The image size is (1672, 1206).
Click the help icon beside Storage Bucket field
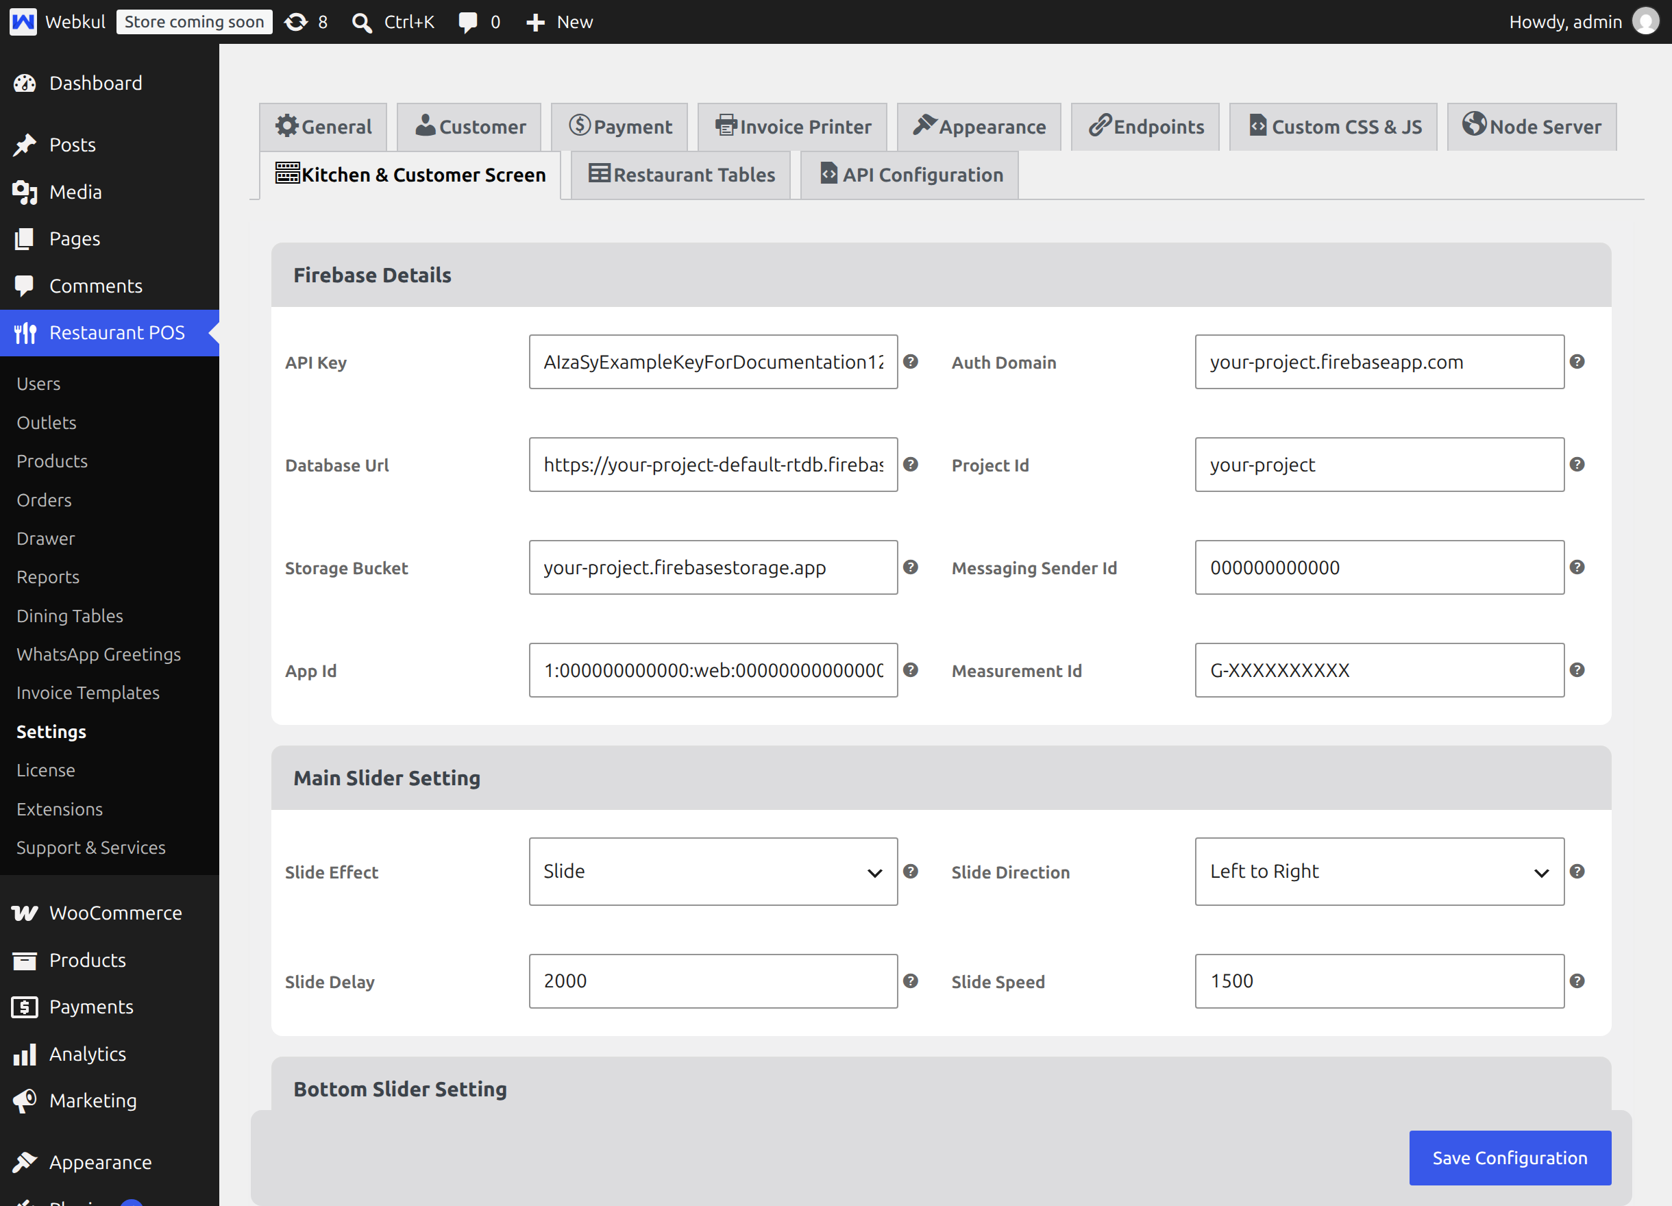911,567
